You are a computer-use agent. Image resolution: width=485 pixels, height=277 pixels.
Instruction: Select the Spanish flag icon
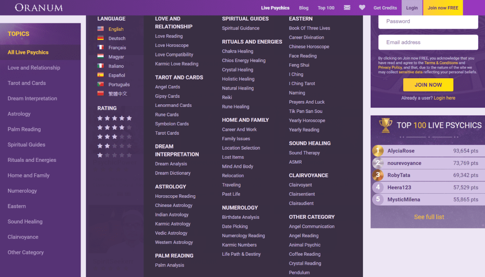(100, 75)
